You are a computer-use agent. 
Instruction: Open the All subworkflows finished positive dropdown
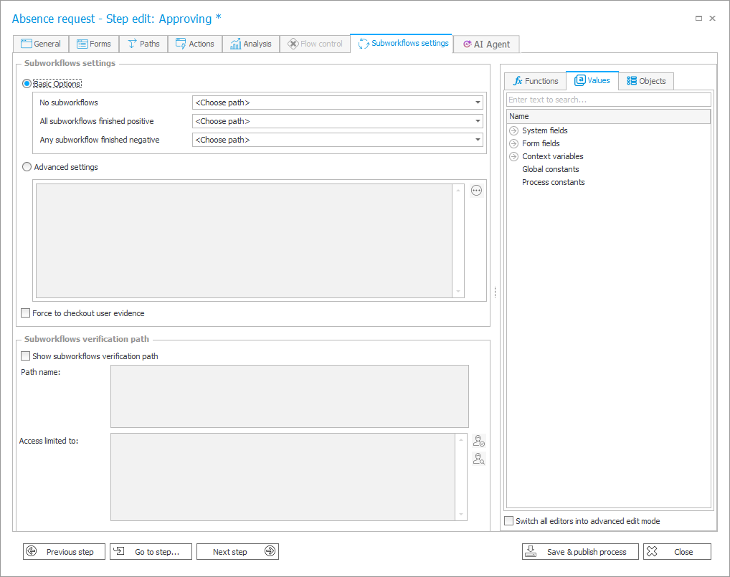(x=338, y=121)
